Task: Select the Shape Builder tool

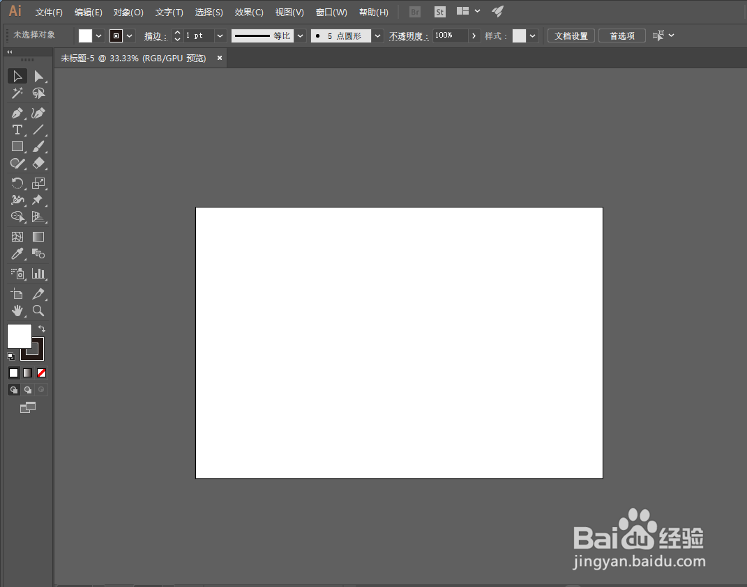Action: pos(17,217)
